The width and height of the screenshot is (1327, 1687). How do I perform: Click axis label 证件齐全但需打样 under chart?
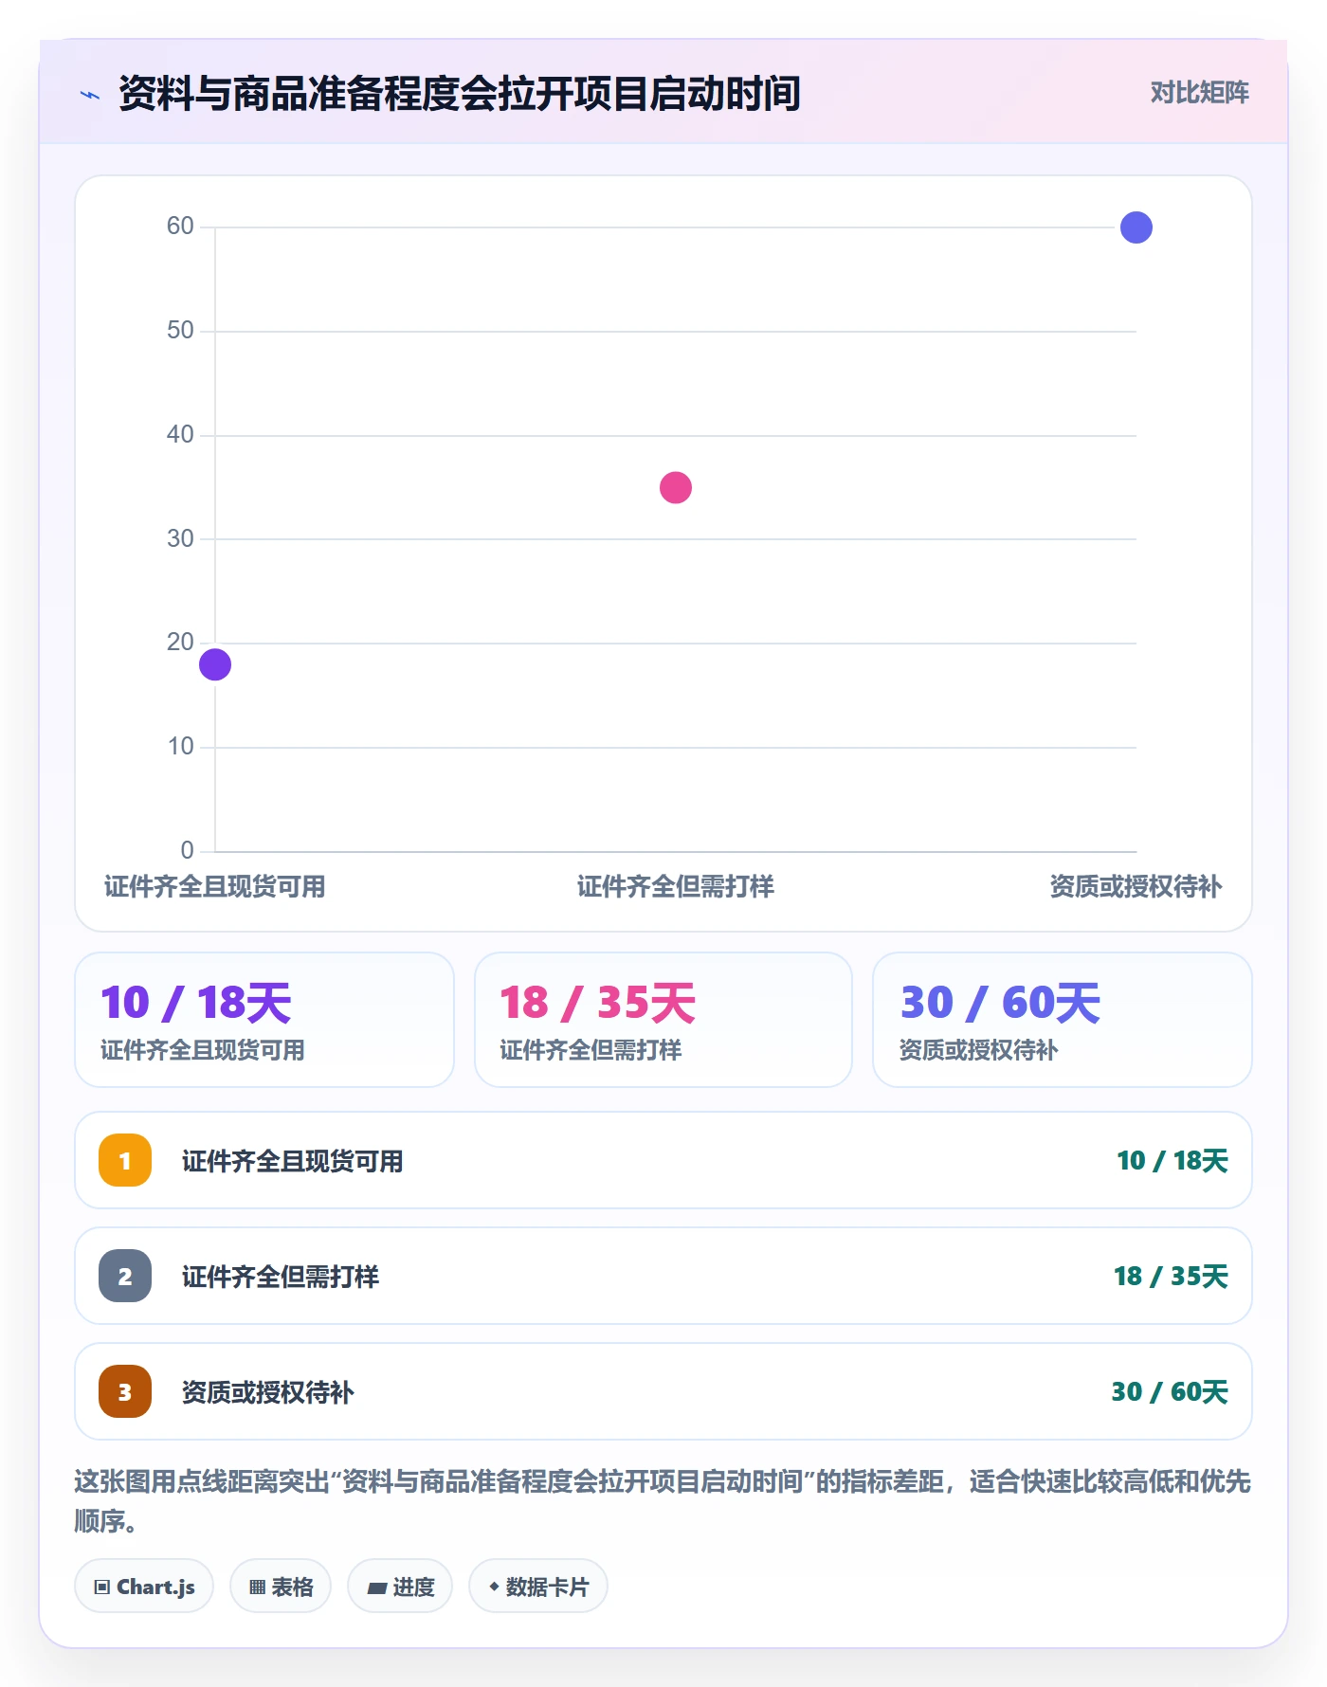tap(676, 887)
